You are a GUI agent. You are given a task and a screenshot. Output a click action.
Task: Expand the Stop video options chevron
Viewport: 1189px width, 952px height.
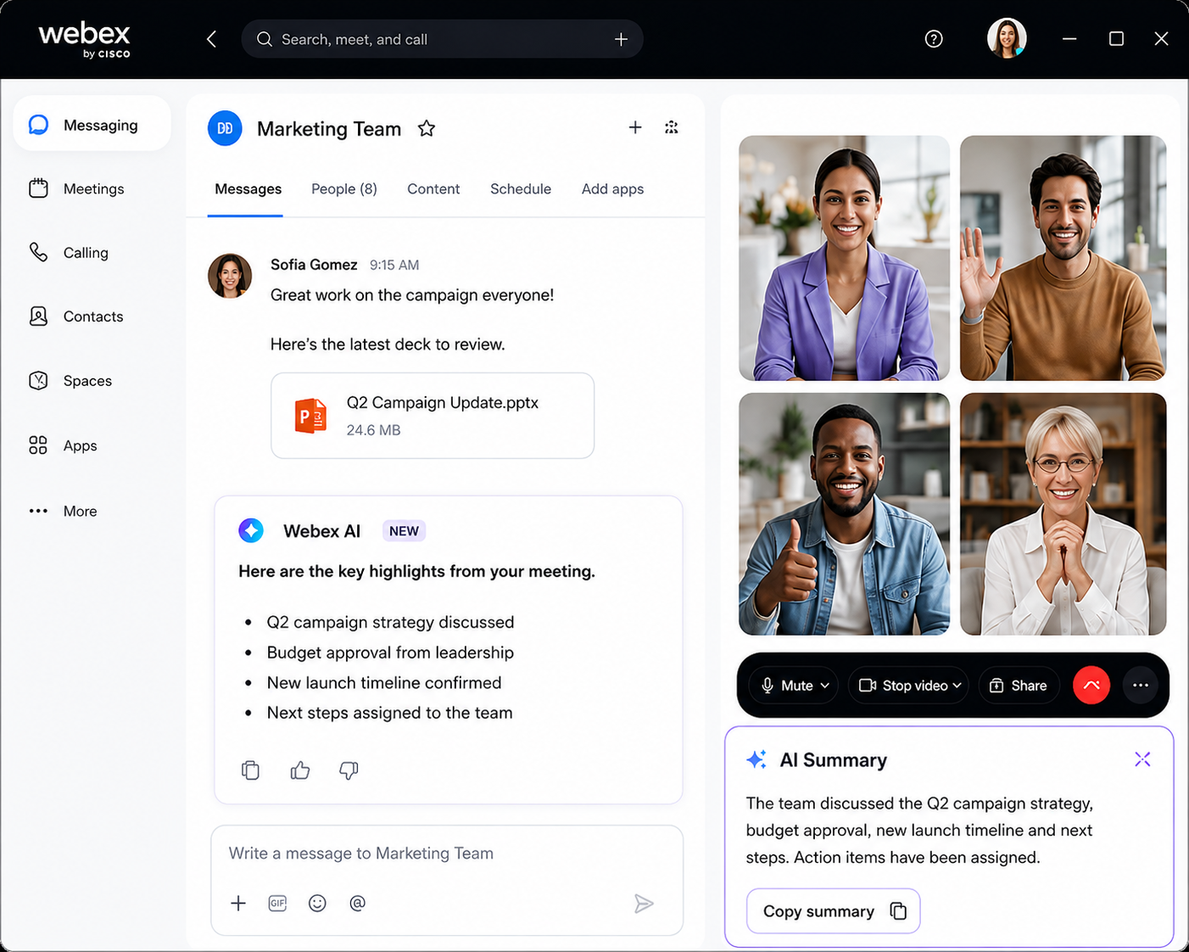tap(957, 686)
